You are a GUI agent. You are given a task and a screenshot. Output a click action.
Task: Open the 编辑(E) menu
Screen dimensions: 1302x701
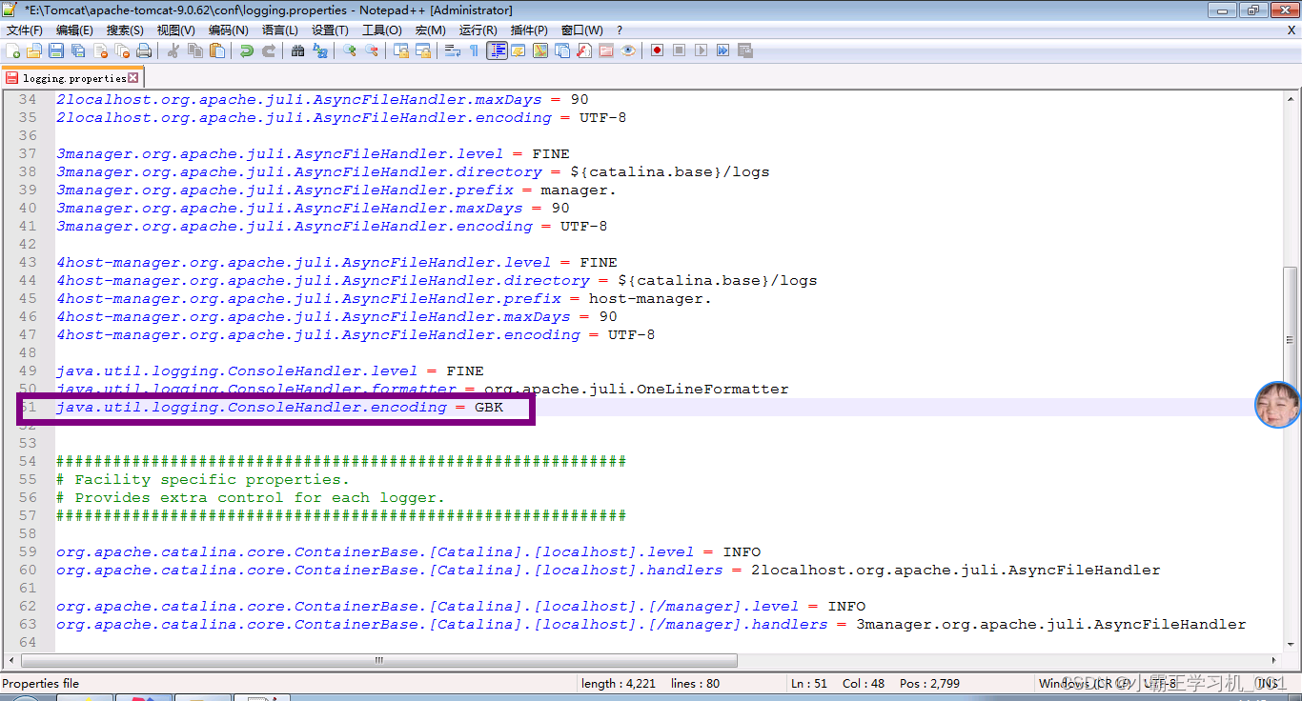[74, 30]
